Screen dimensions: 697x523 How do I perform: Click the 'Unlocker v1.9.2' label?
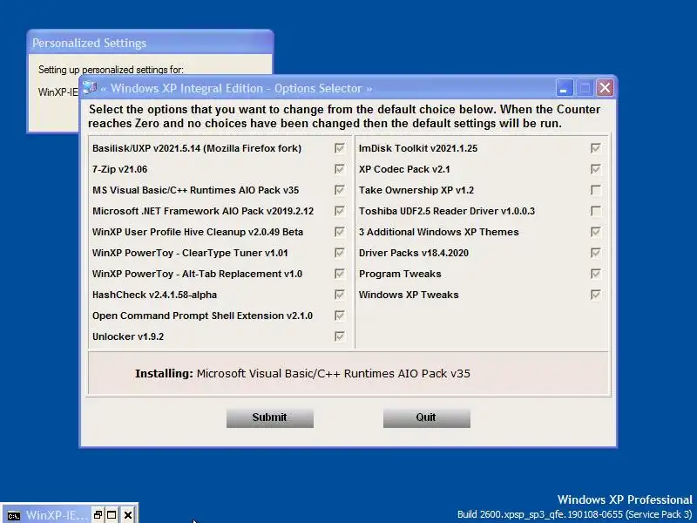tap(128, 336)
